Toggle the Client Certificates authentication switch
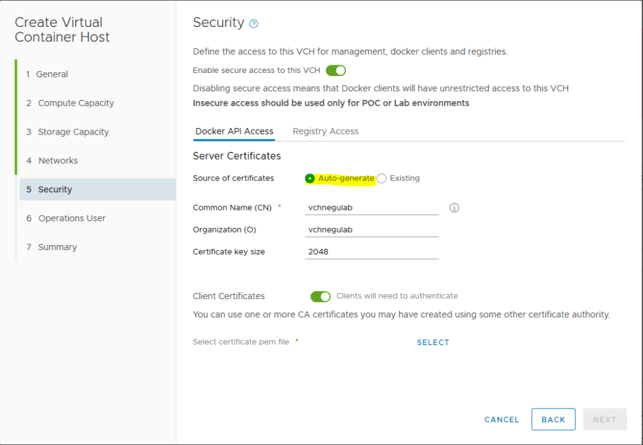The width and height of the screenshot is (643, 445). coord(320,296)
